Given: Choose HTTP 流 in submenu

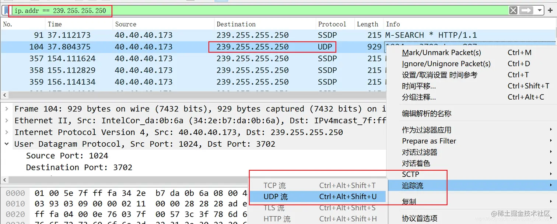Looking at the screenshot, I should tap(318, 219).
